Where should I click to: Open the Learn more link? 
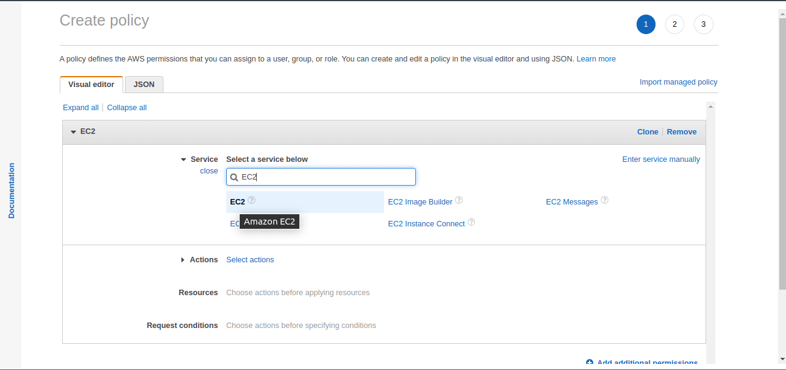(596, 59)
